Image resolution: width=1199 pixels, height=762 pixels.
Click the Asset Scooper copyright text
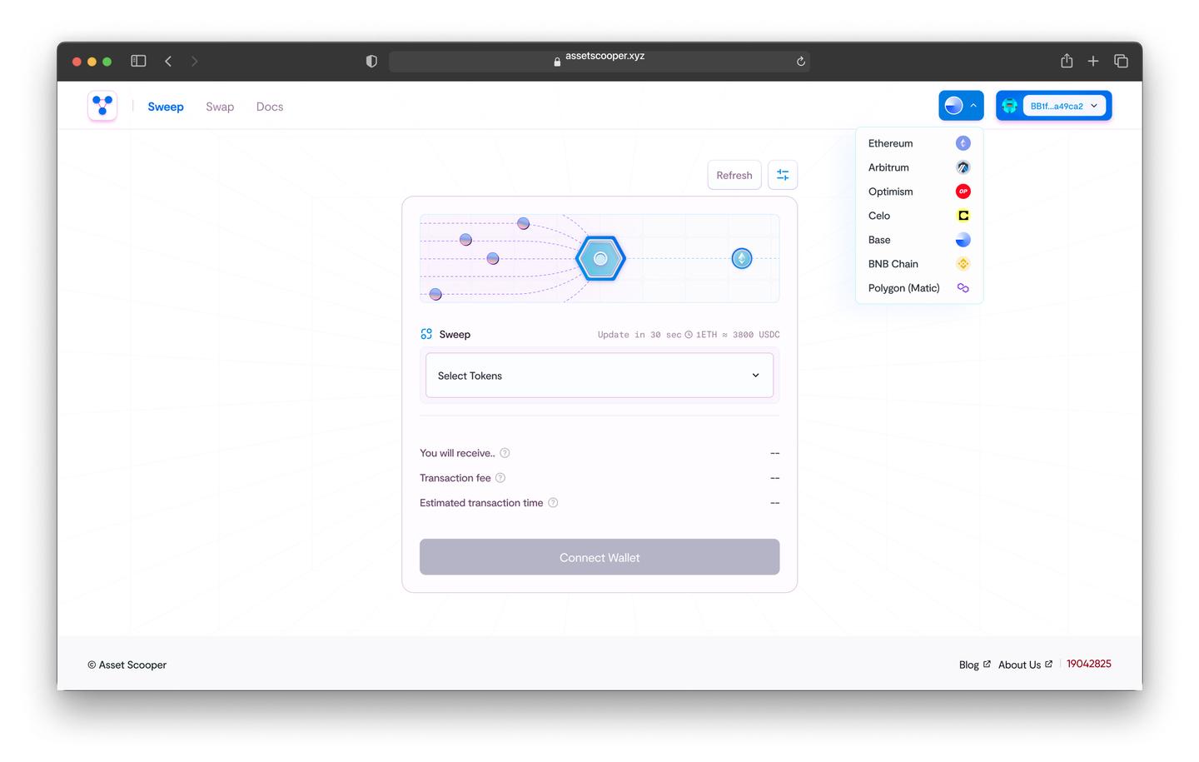coord(127,665)
